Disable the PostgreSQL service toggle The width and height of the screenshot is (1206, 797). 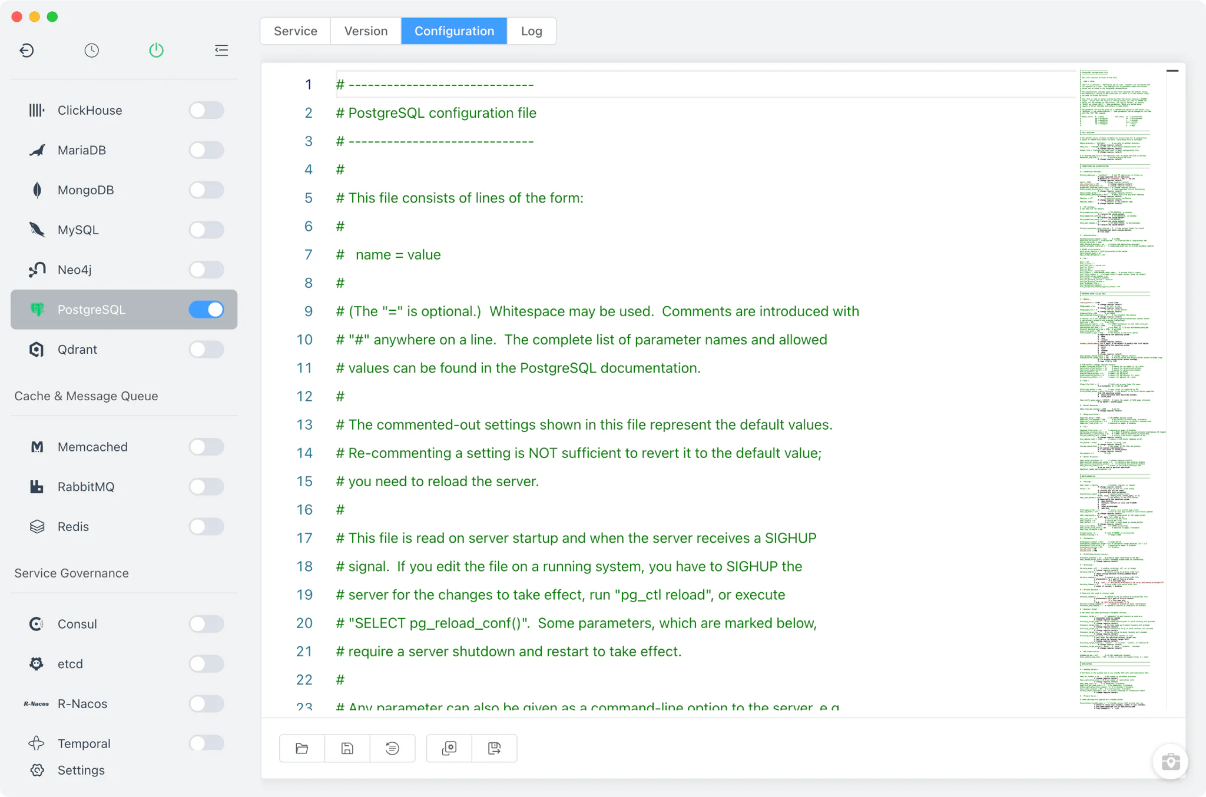point(206,310)
